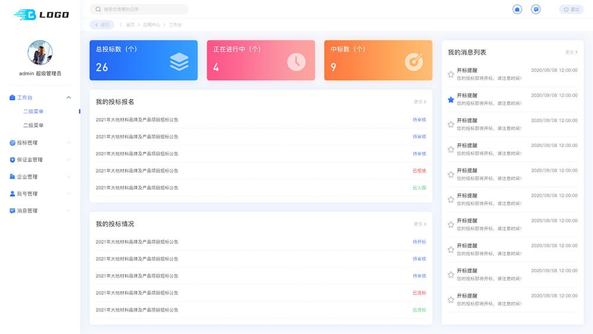The height and width of the screenshot is (334, 593).
Task: Click the clock icon on 正在进行中 card
Action: pyautogui.click(x=296, y=62)
